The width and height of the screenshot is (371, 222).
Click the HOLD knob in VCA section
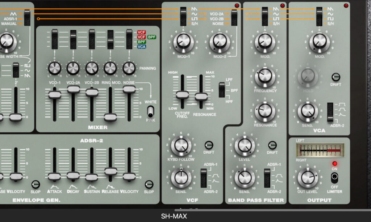(308, 77)
